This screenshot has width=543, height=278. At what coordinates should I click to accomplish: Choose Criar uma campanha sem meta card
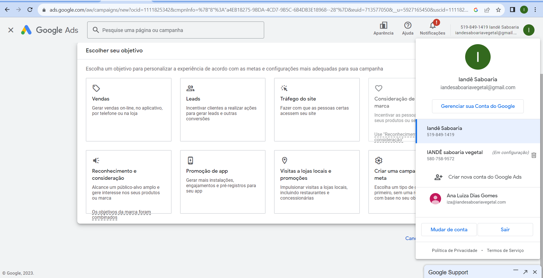pyautogui.click(x=392, y=182)
